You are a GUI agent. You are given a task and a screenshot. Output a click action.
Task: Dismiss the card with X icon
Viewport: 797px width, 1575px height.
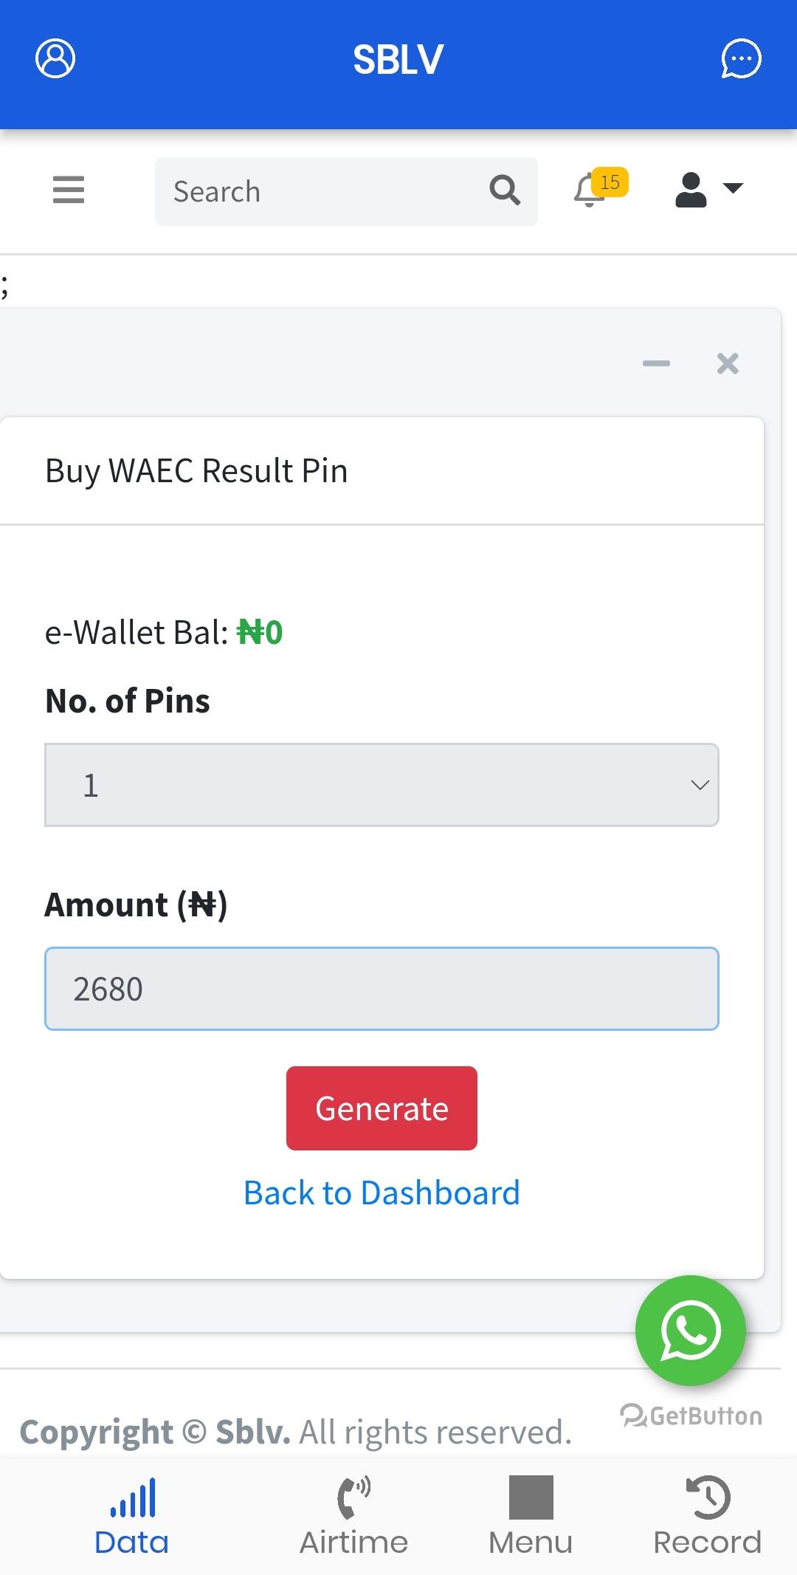pos(728,363)
